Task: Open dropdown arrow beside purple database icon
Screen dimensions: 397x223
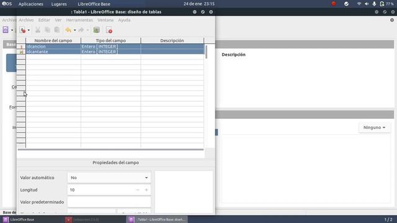Action: (x=12, y=30)
